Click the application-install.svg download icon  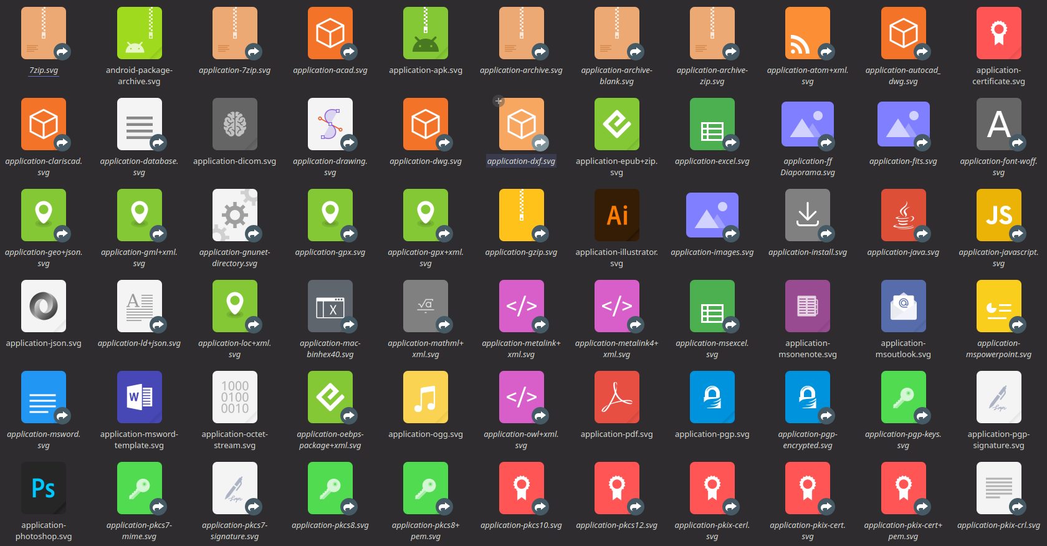(808, 215)
